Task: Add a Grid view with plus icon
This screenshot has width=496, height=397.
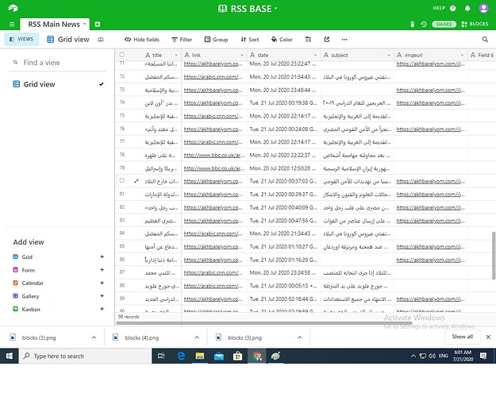Action: coord(102,256)
